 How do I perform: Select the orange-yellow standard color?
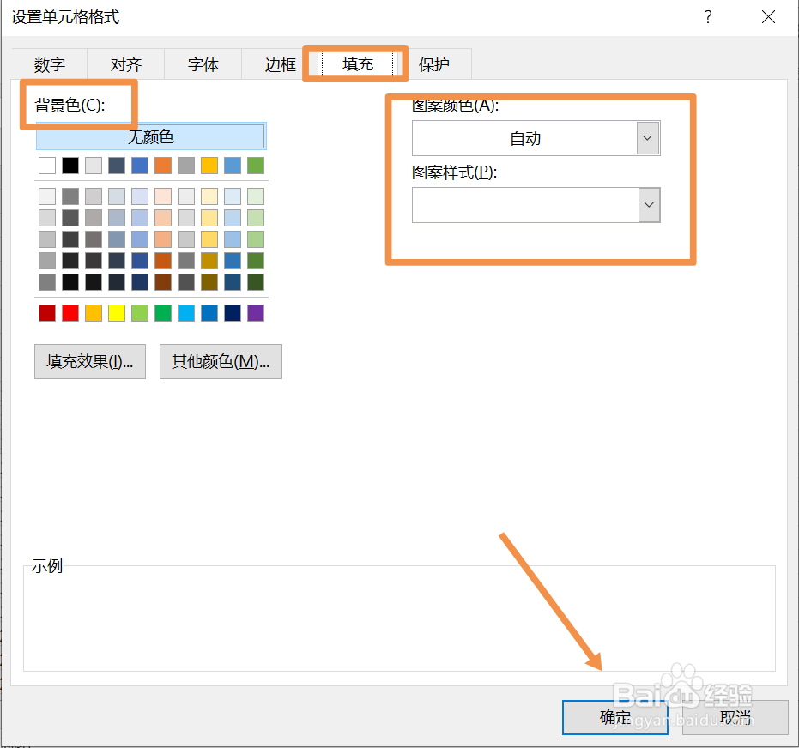94,313
